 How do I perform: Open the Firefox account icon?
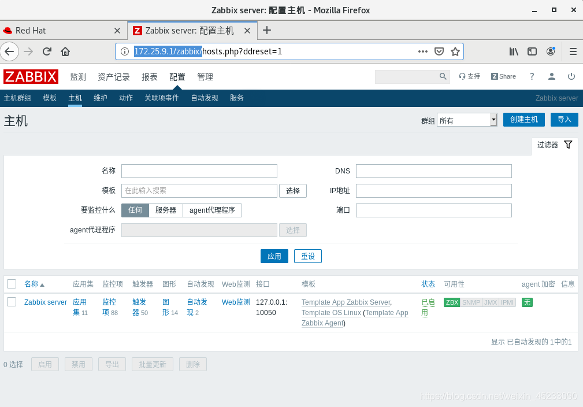point(551,51)
